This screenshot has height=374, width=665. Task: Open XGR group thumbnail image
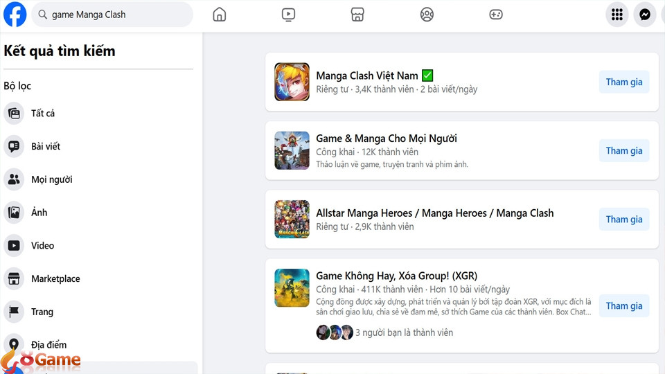292,288
